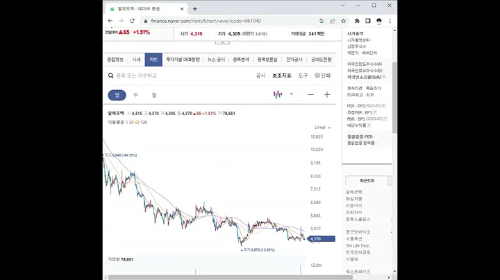The height and width of the screenshot is (280, 500).
Task: Bookmark this page with the star
Action: (x=344, y=21)
